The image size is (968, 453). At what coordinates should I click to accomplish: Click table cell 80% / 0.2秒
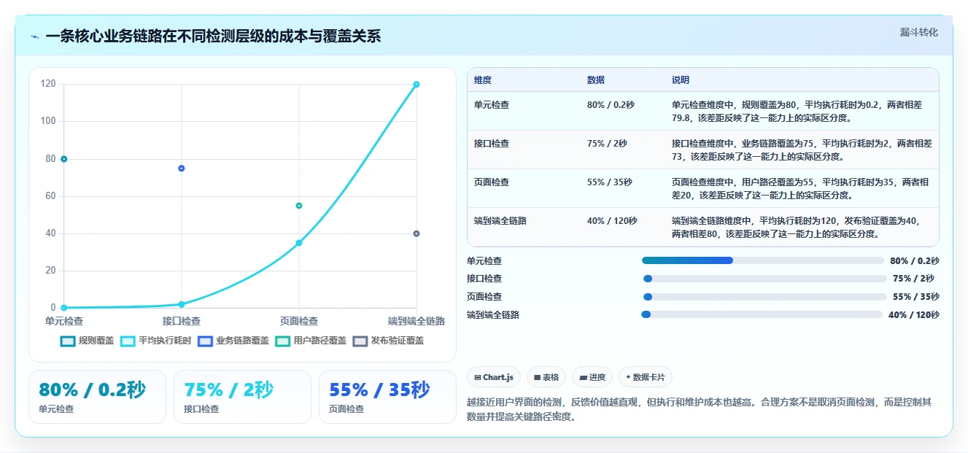coord(611,105)
